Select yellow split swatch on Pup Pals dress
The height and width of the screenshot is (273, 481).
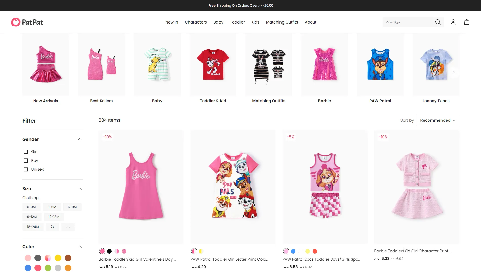point(201,251)
